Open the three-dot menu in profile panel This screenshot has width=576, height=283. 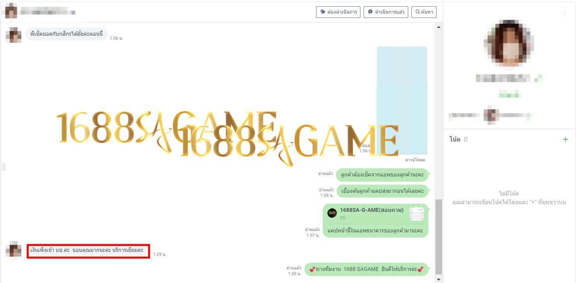click(x=565, y=13)
